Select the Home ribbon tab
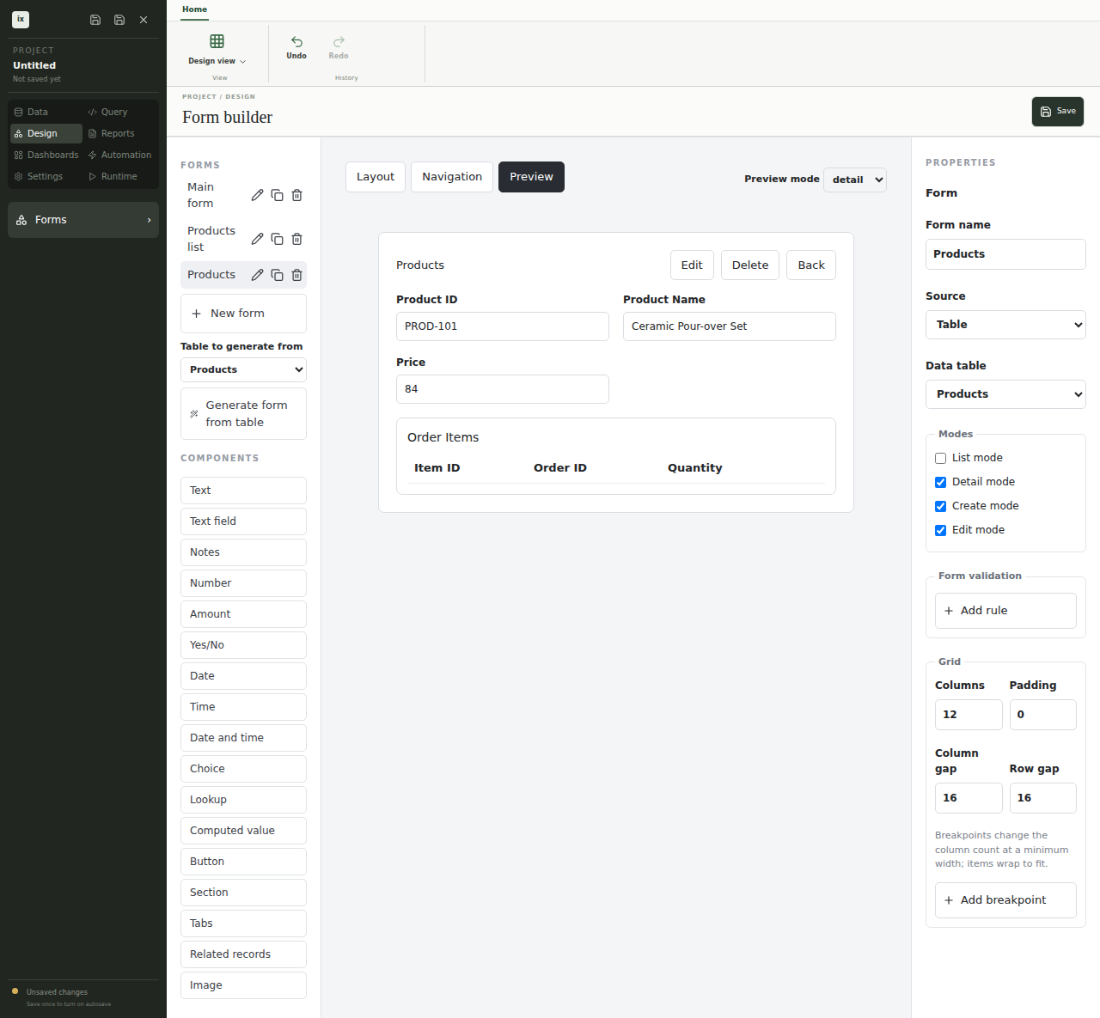Viewport: 1100px width, 1018px height. click(194, 9)
